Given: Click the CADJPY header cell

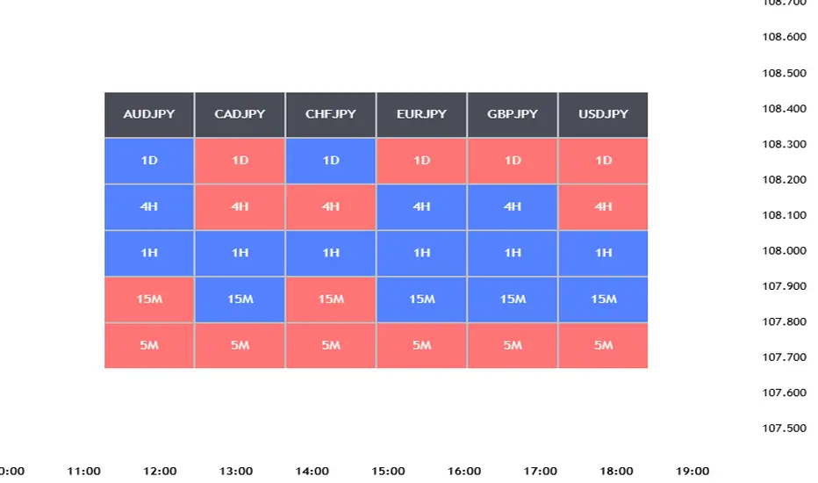Looking at the screenshot, I should point(240,114).
